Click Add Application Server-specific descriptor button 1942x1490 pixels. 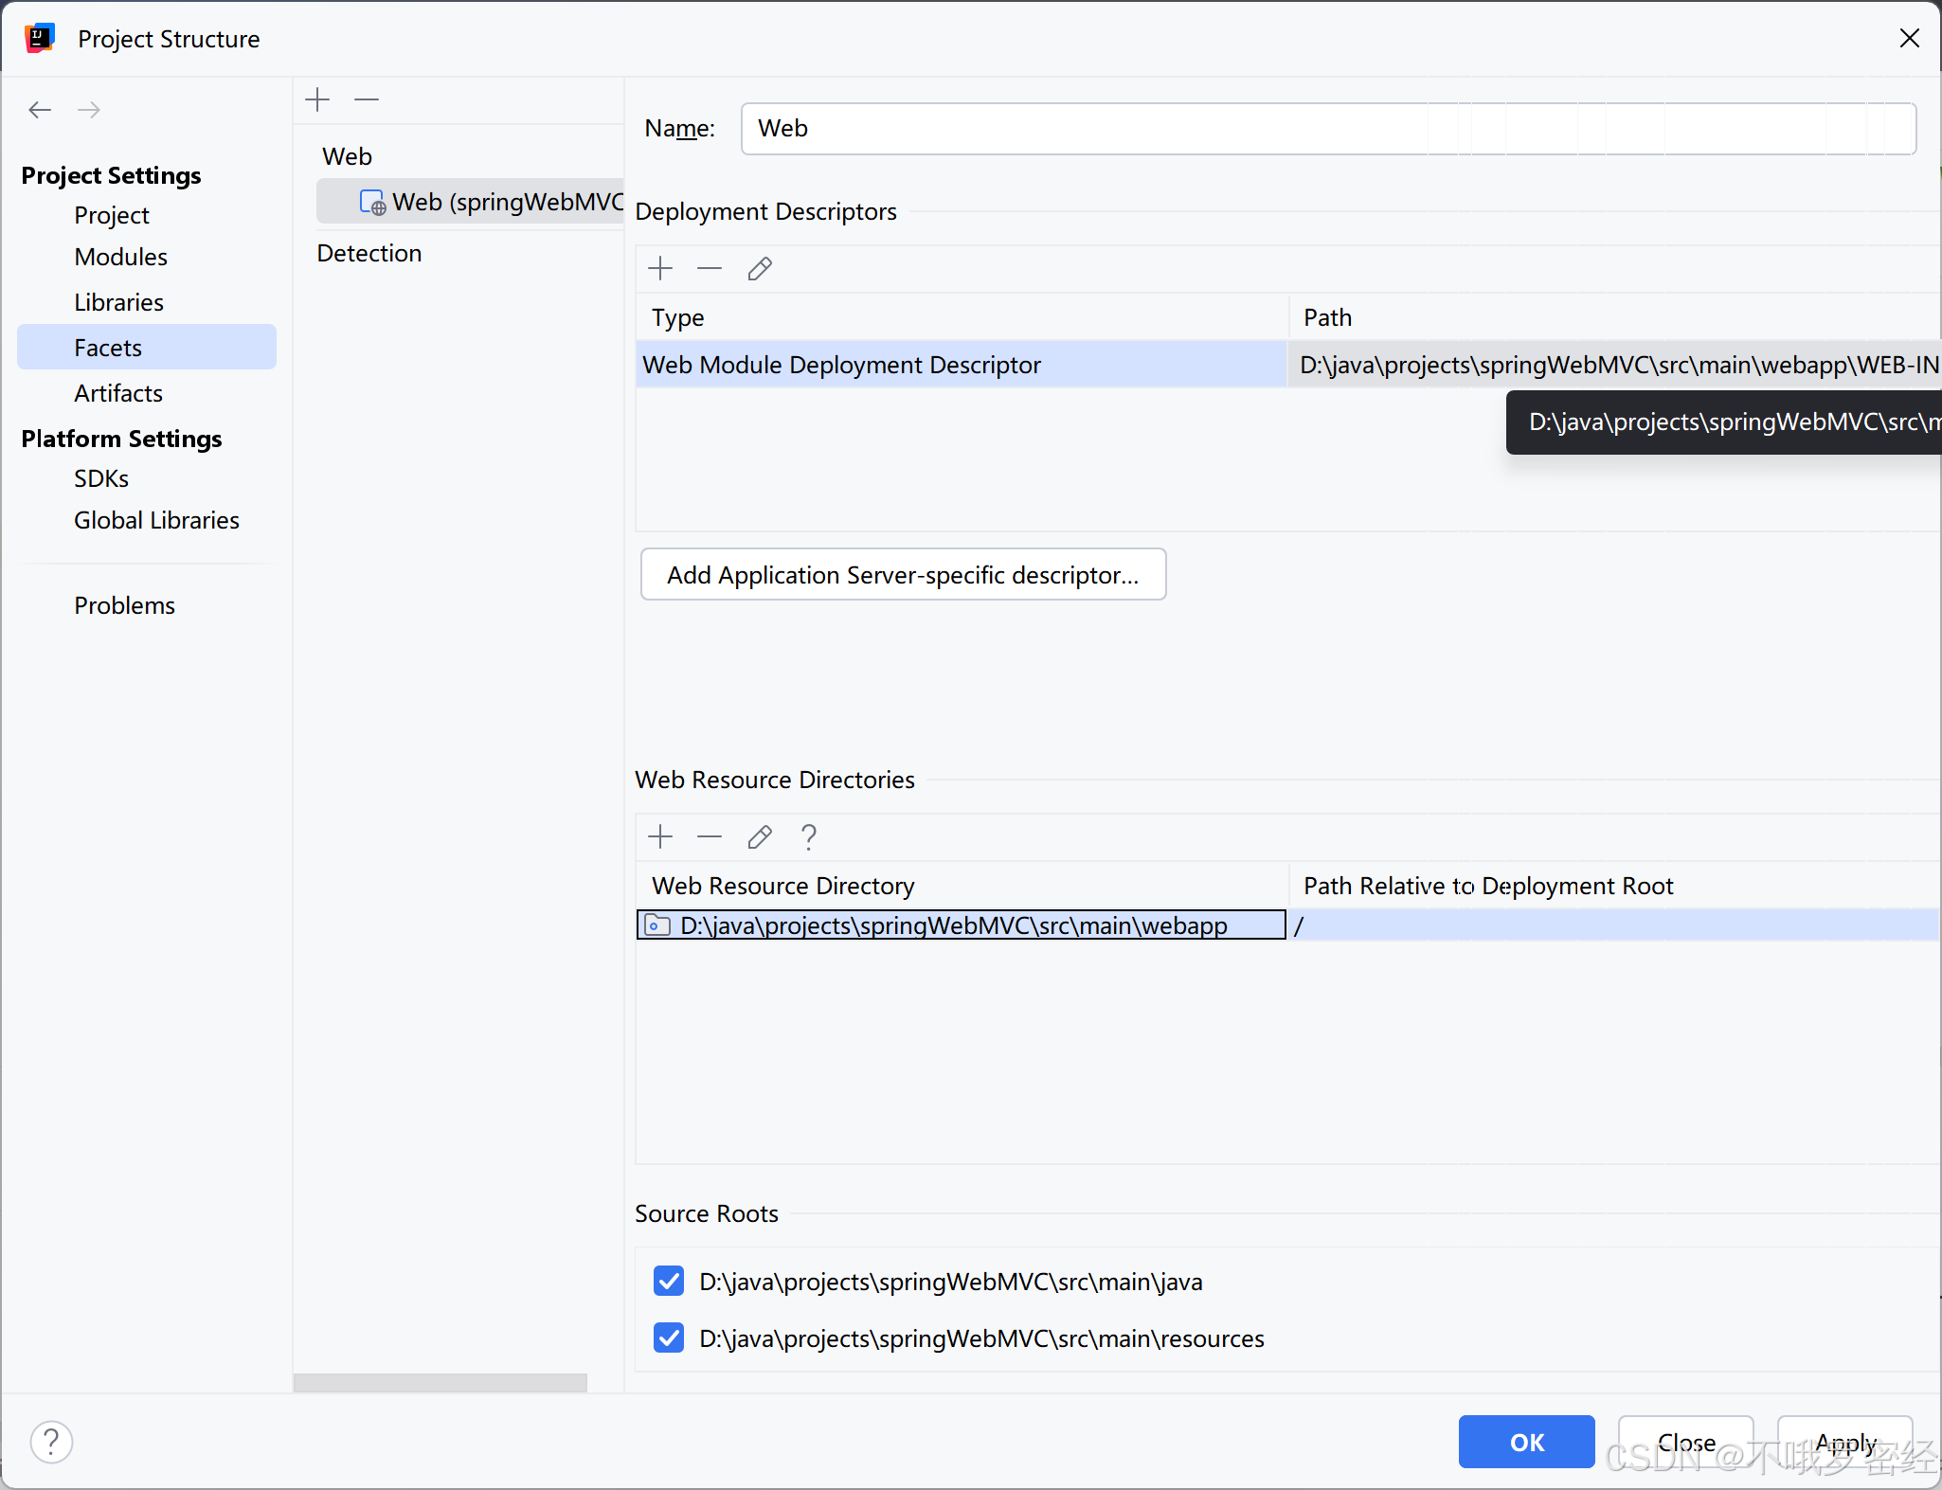pyautogui.click(x=903, y=575)
